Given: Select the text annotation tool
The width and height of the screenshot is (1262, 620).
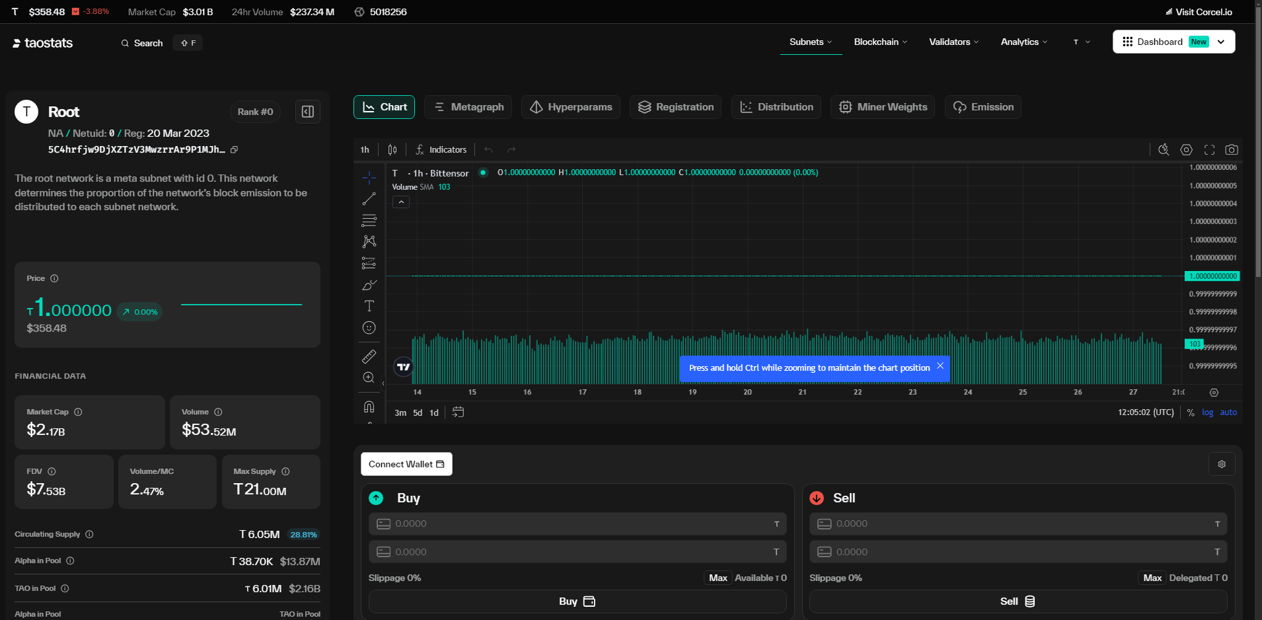Looking at the screenshot, I should pos(369,306).
